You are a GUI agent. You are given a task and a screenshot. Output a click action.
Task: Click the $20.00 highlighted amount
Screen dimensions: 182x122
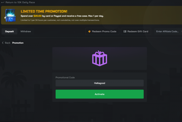click(x=37, y=16)
